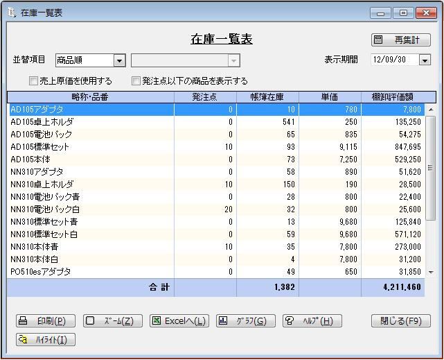The height and width of the screenshot is (360, 444).
Task: Click the window title bar app icon
Action: pos(12,12)
